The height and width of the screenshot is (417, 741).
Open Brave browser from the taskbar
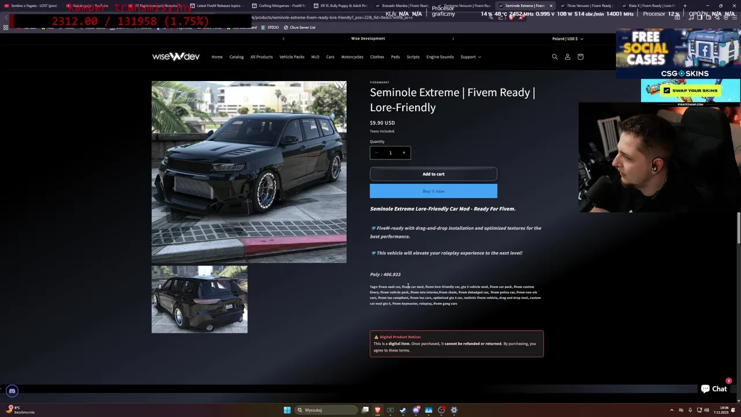click(377, 410)
